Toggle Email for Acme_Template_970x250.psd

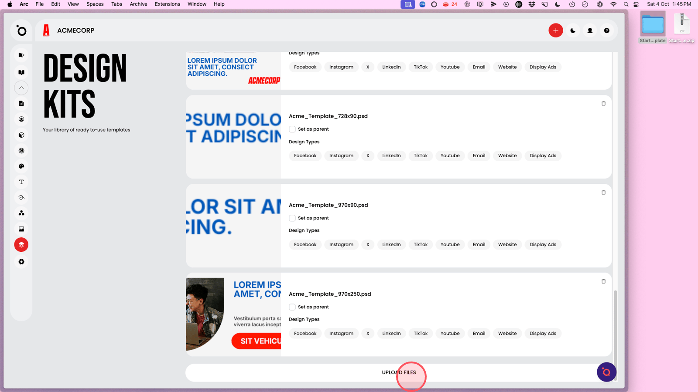(x=479, y=334)
